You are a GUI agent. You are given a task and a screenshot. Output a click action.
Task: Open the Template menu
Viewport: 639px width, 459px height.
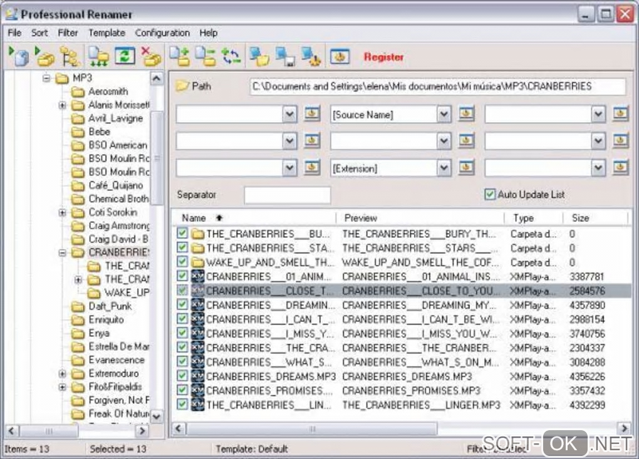point(106,33)
